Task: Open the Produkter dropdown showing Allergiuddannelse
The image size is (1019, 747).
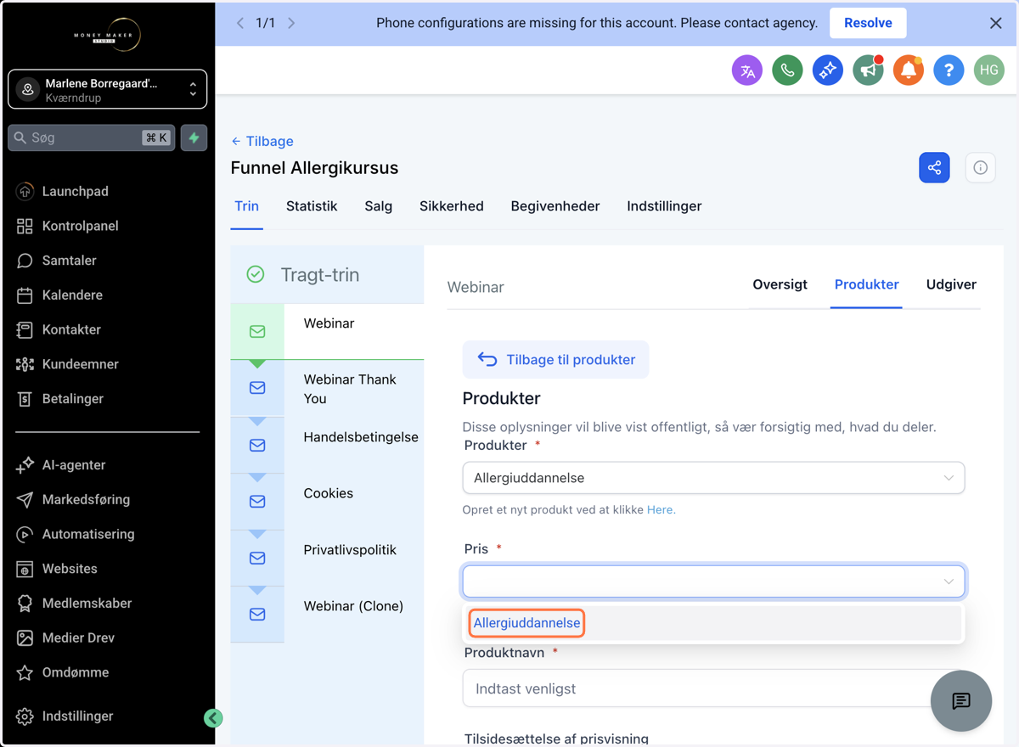Action: click(713, 478)
